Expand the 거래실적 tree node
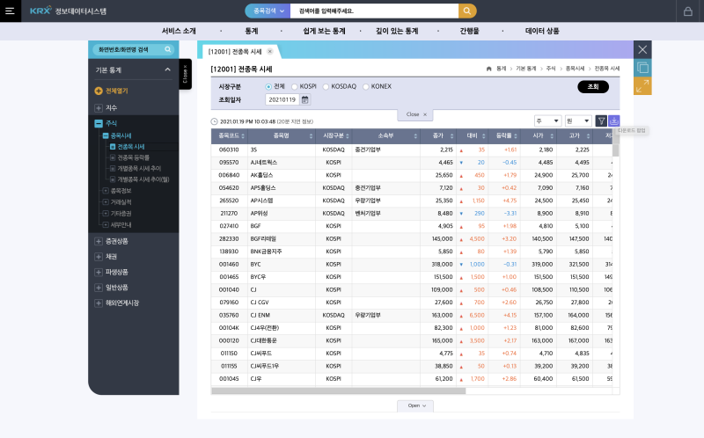 pos(106,202)
